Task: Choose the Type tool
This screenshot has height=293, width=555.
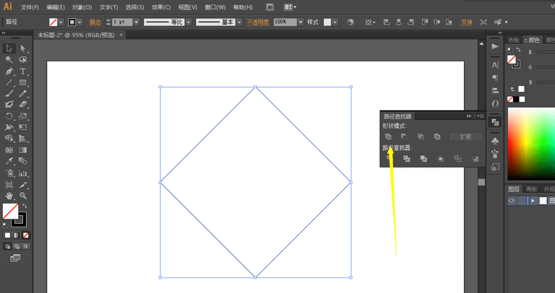Action: pos(23,72)
